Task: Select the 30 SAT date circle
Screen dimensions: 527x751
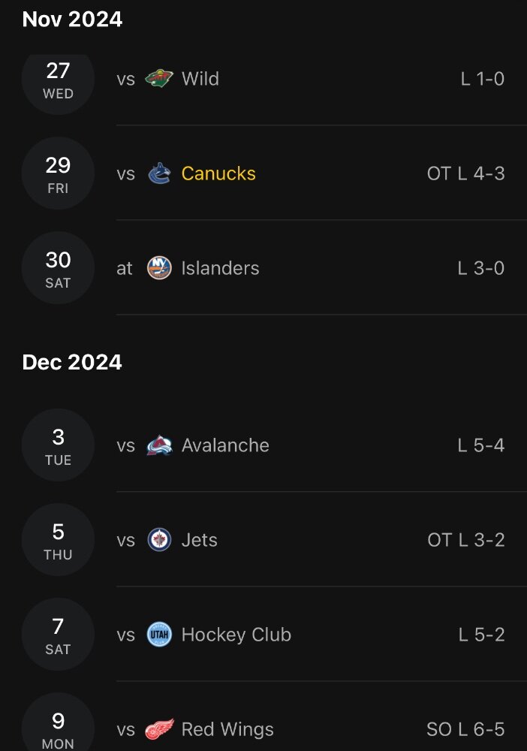Action: point(58,268)
